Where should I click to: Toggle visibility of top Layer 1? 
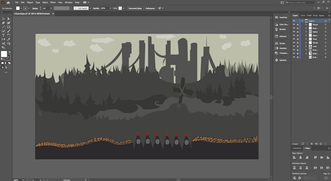(294, 21)
